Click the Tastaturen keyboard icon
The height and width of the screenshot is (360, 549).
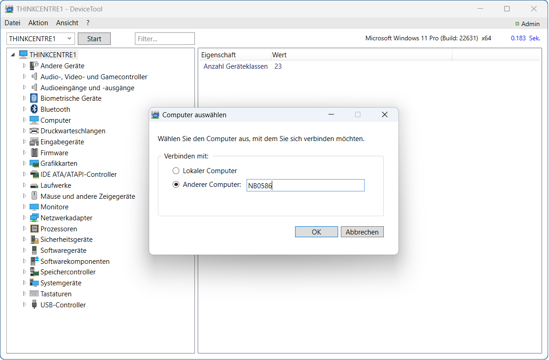34,294
